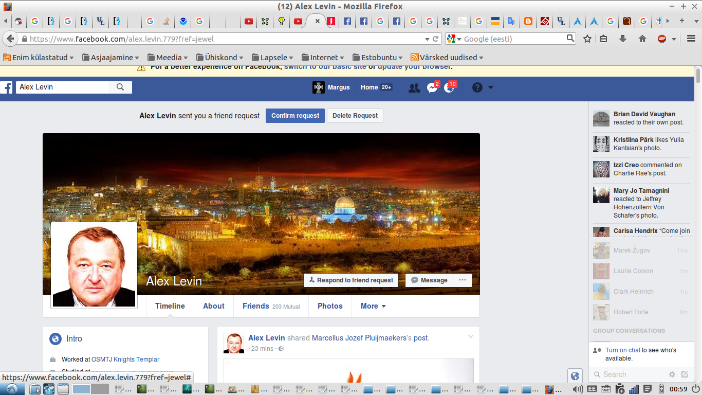Expand the Asjaajamine bookmarks folder

tap(110, 58)
